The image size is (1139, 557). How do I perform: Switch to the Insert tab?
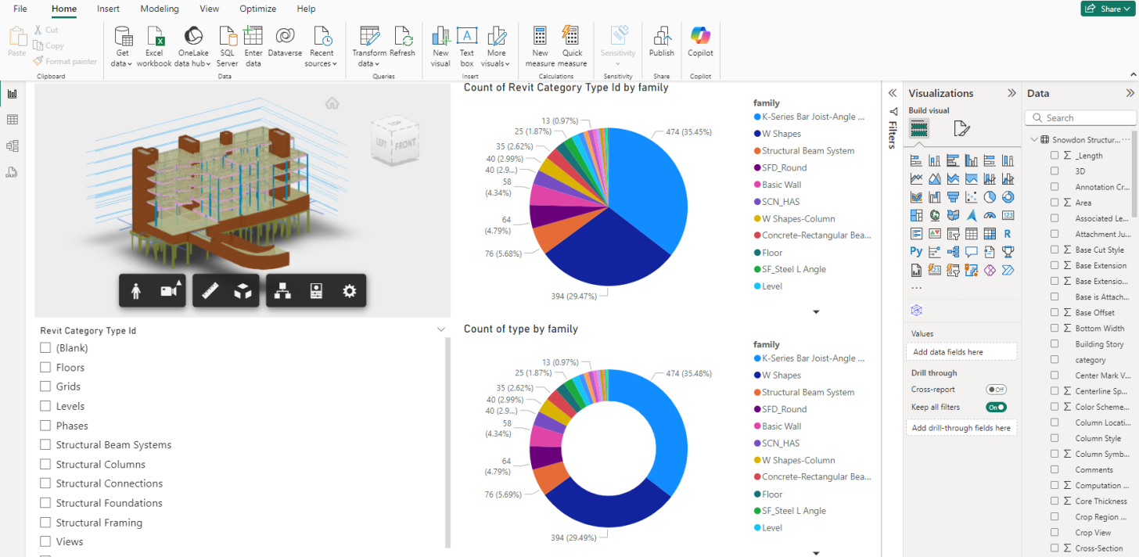[x=109, y=9]
